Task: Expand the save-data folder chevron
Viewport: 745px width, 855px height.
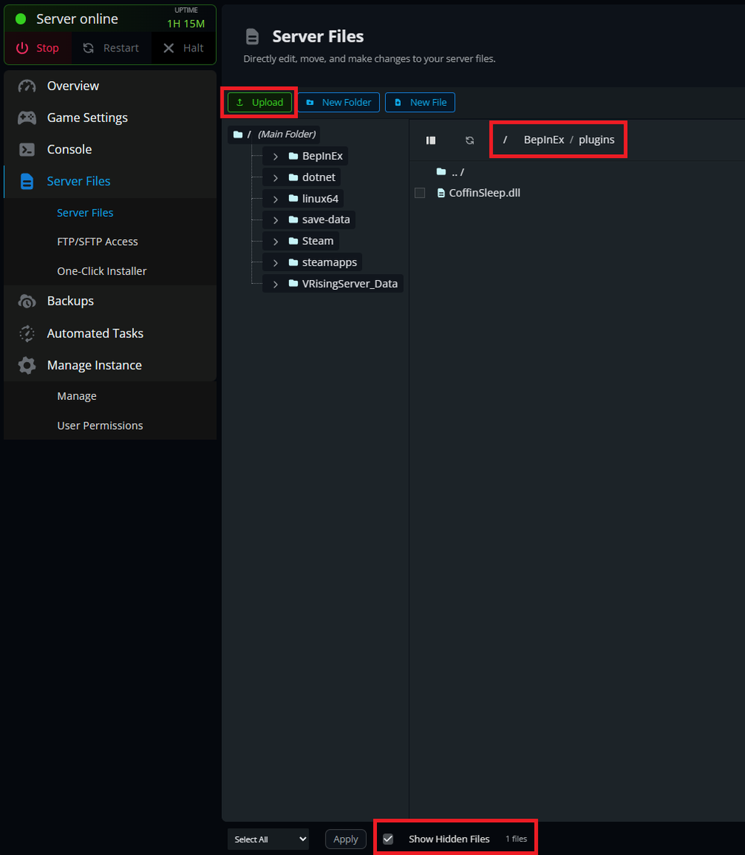Action: coord(275,220)
